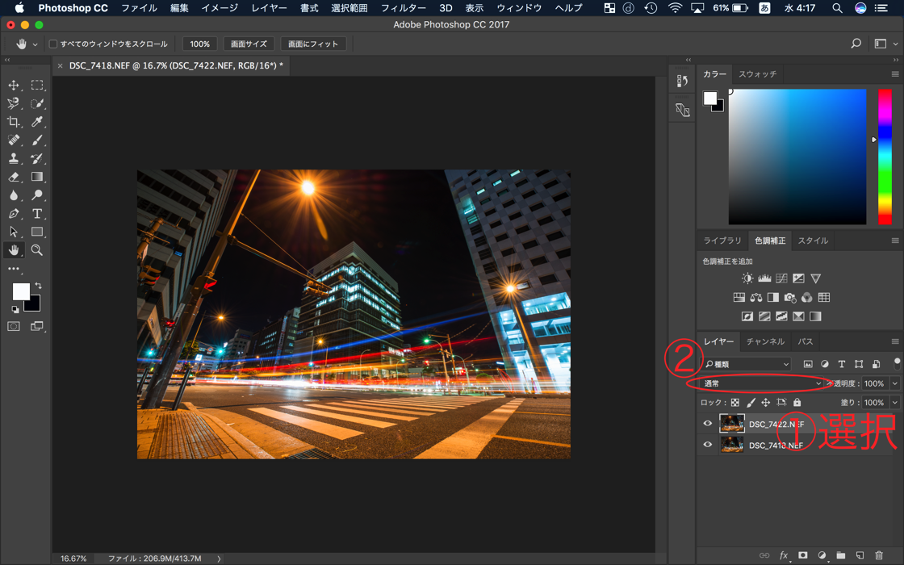Click the 画面サイズ button

[249, 44]
